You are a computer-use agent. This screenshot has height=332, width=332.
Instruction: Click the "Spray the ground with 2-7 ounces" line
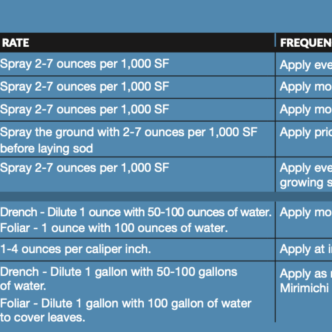pyautogui.click(x=129, y=132)
